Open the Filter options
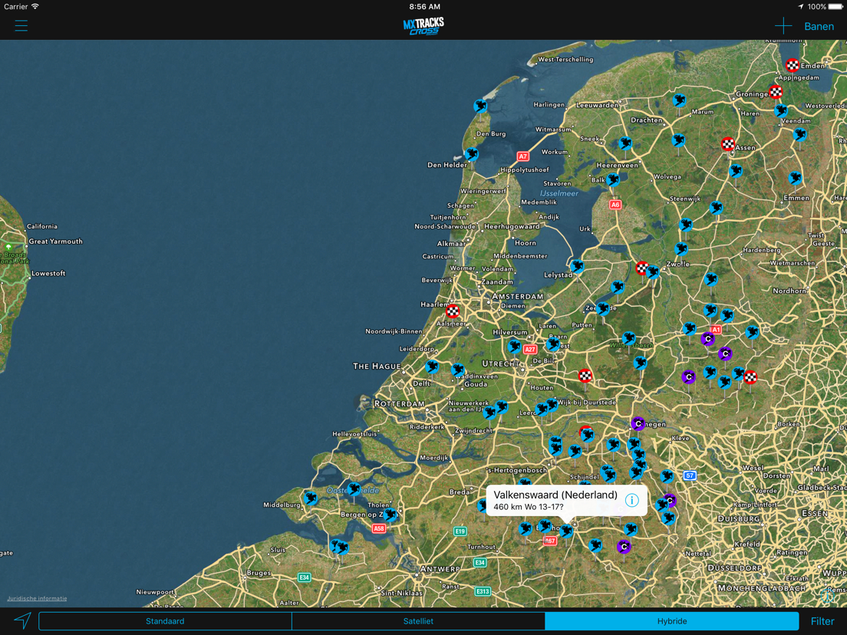 click(822, 621)
